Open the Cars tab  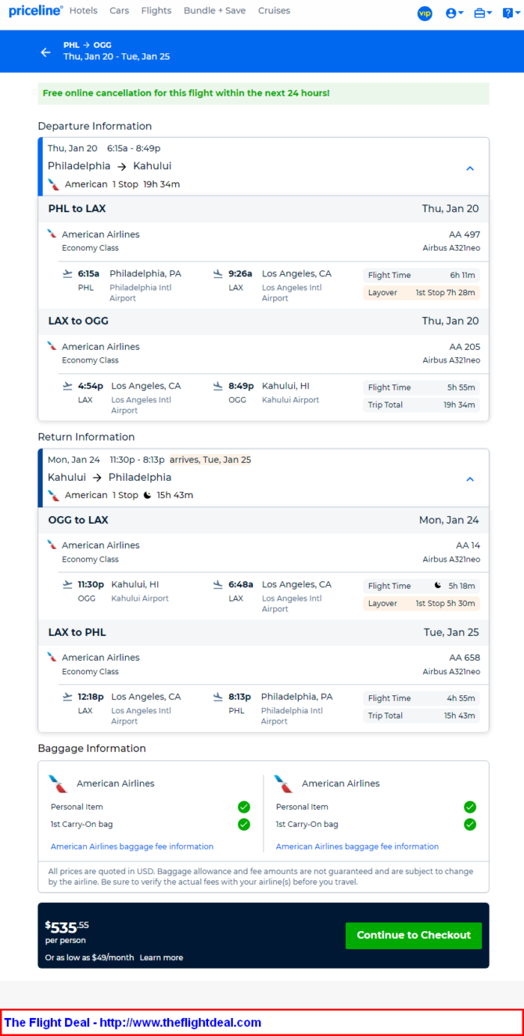tap(119, 11)
